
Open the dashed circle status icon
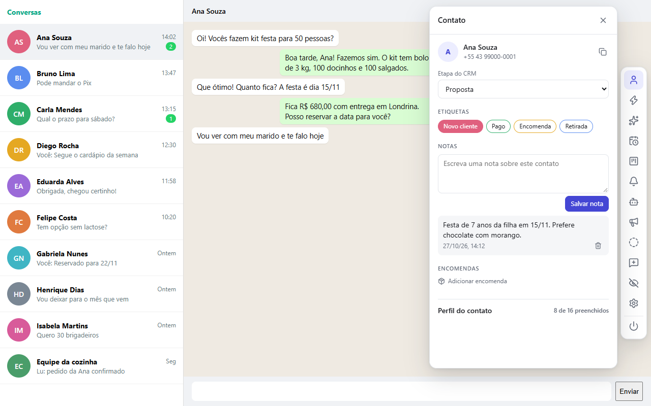click(x=634, y=243)
